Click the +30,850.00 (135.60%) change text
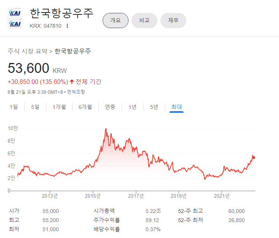The height and width of the screenshot is (238, 279). [38, 82]
